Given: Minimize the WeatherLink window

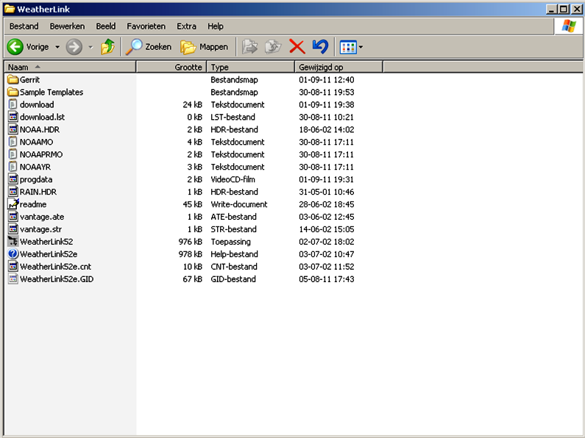Looking at the screenshot, I should [552, 9].
